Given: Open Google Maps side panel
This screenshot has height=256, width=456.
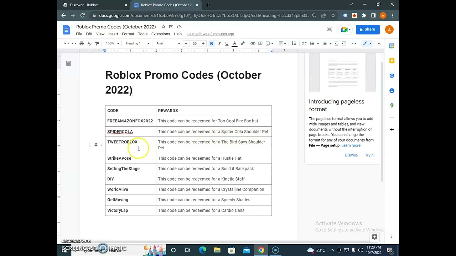Looking at the screenshot, I should click(x=392, y=106).
